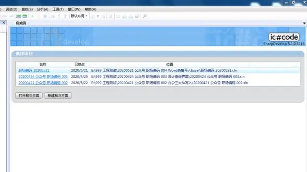
Task: Click the Previous bookmark toolbar icon
Action: click(124, 16)
